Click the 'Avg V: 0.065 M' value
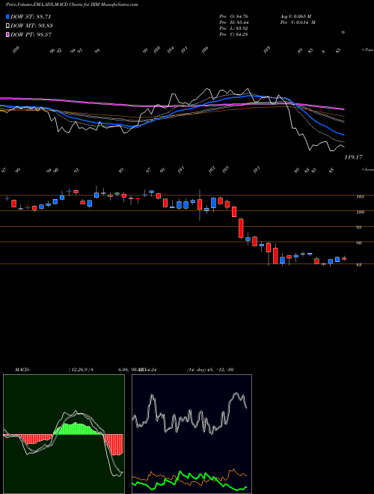The height and width of the screenshot is (494, 374). (x=295, y=16)
